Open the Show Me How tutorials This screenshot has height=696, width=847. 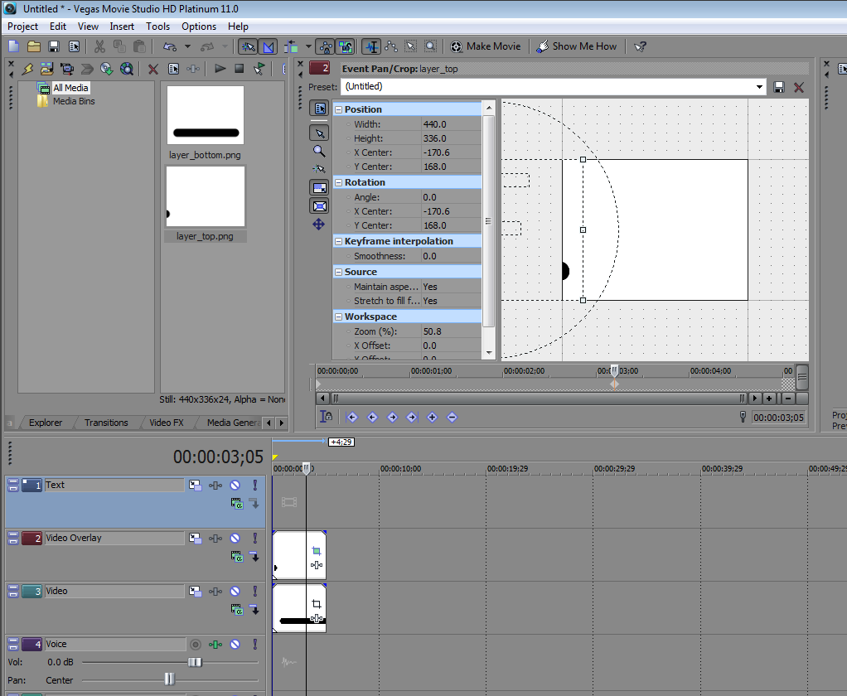pos(577,46)
